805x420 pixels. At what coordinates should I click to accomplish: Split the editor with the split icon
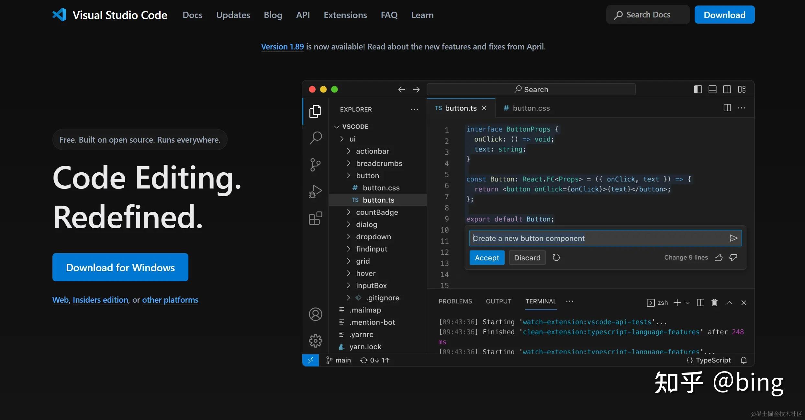point(727,108)
